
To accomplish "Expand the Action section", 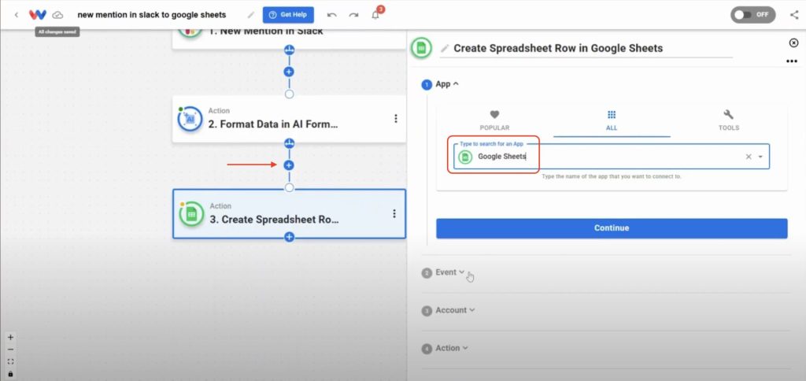I will 451,348.
